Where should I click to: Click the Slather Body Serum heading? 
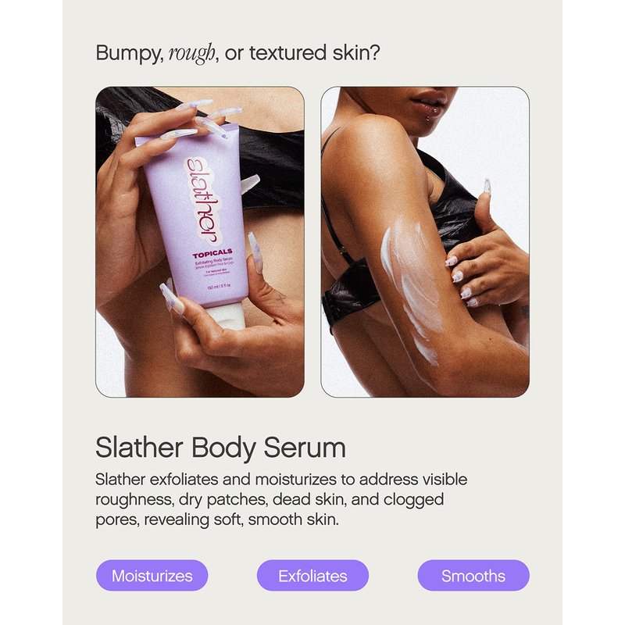[220, 448]
